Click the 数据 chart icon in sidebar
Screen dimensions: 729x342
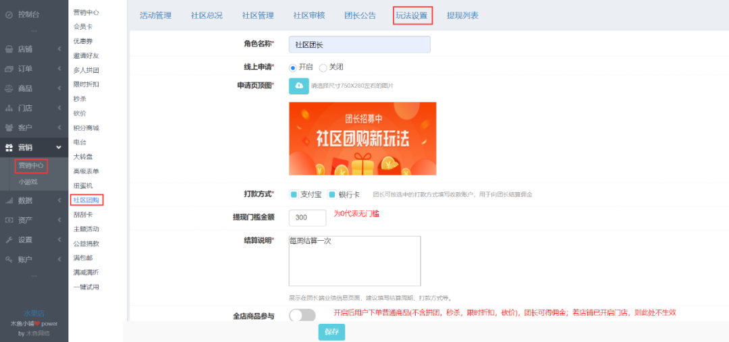click(9, 200)
